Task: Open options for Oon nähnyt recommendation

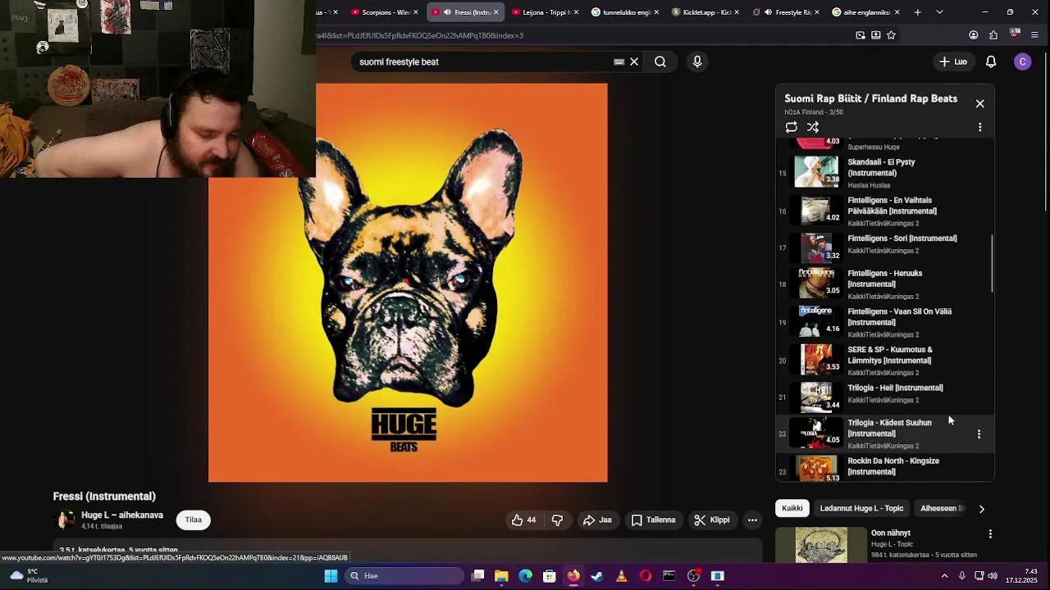Action: pos(990,533)
